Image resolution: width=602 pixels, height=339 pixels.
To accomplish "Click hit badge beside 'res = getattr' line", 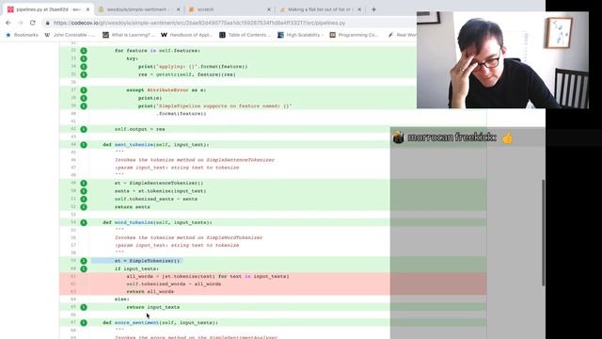I will pos(84,74).
